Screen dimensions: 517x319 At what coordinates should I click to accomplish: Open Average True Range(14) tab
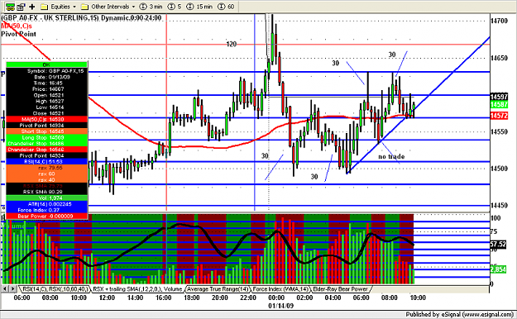tap(218, 289)
